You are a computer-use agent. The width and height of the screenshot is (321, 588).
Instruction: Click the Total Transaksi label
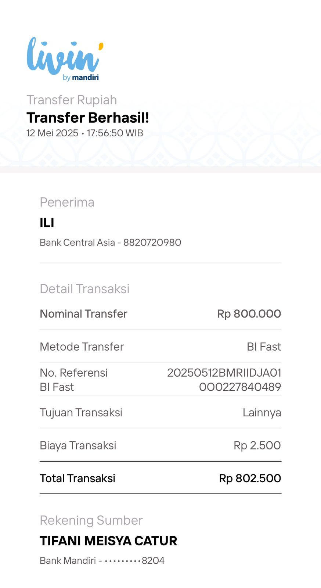coord(77,478)
